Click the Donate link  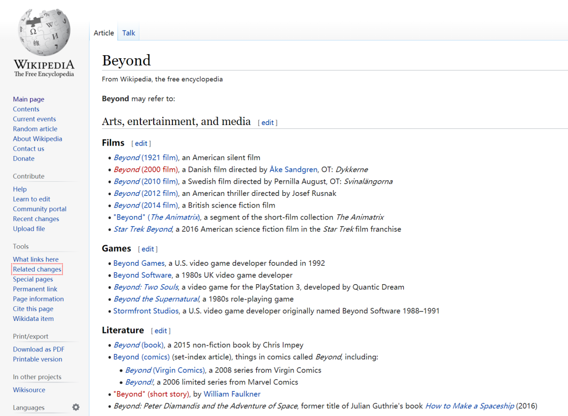(24, 159)
